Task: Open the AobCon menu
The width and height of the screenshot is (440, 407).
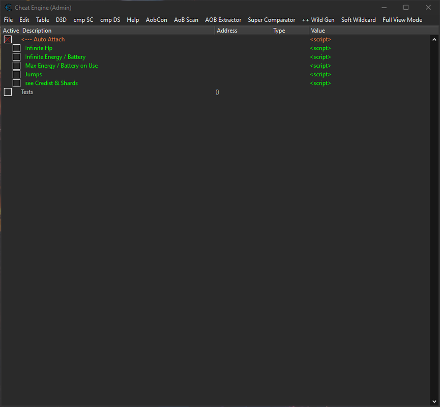Action: (156, 20)
